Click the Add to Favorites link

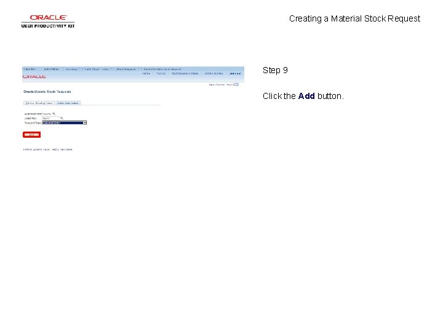pyautogui.click(x=214, y=73)
